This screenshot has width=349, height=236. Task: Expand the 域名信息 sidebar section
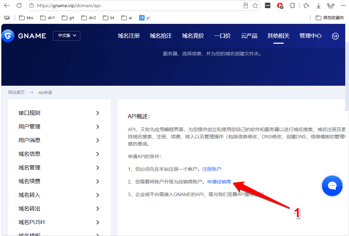tap(59, 154)
